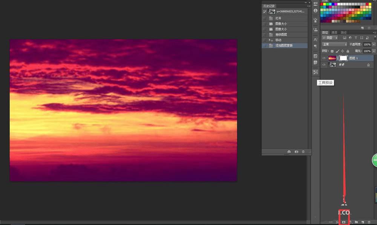Collapse History panel with double-arrow icon
This screenshot has width=377, height=225.
[306, 2]
